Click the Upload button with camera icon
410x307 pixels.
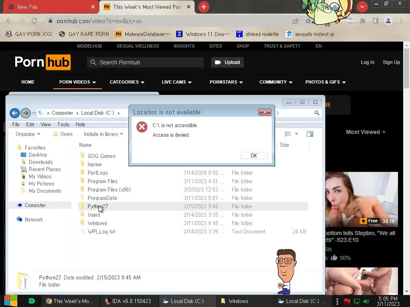tap(227, 62)
